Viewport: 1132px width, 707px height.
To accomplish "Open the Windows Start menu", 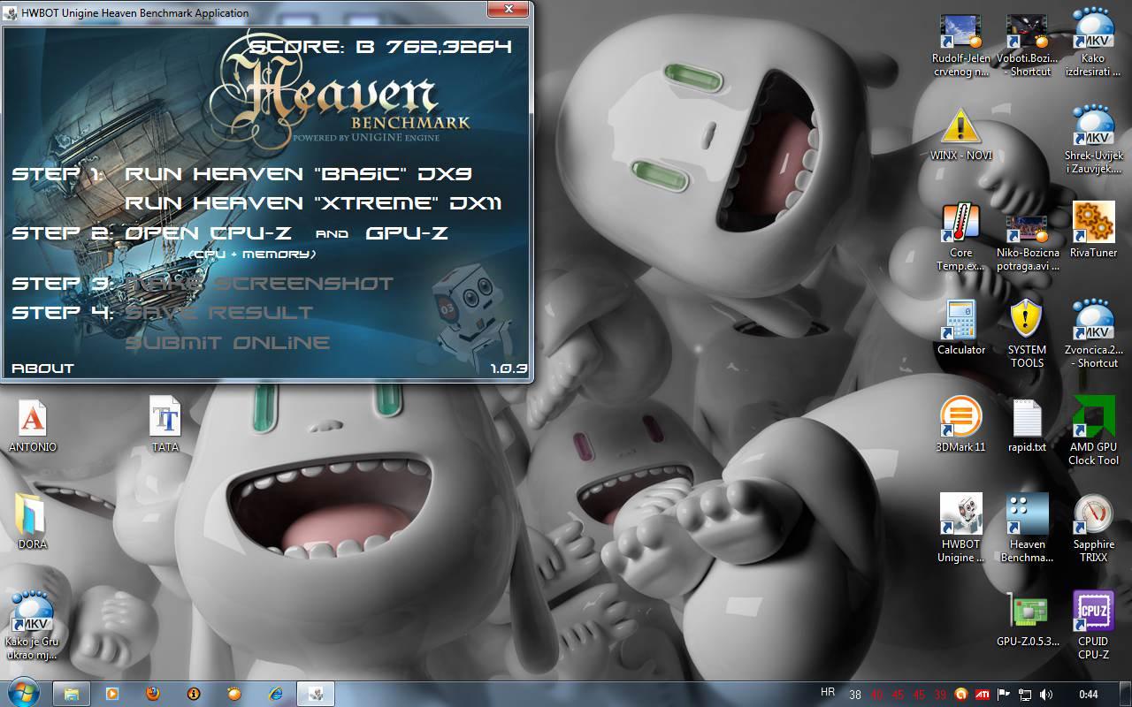I will click(x=24, y=694).
